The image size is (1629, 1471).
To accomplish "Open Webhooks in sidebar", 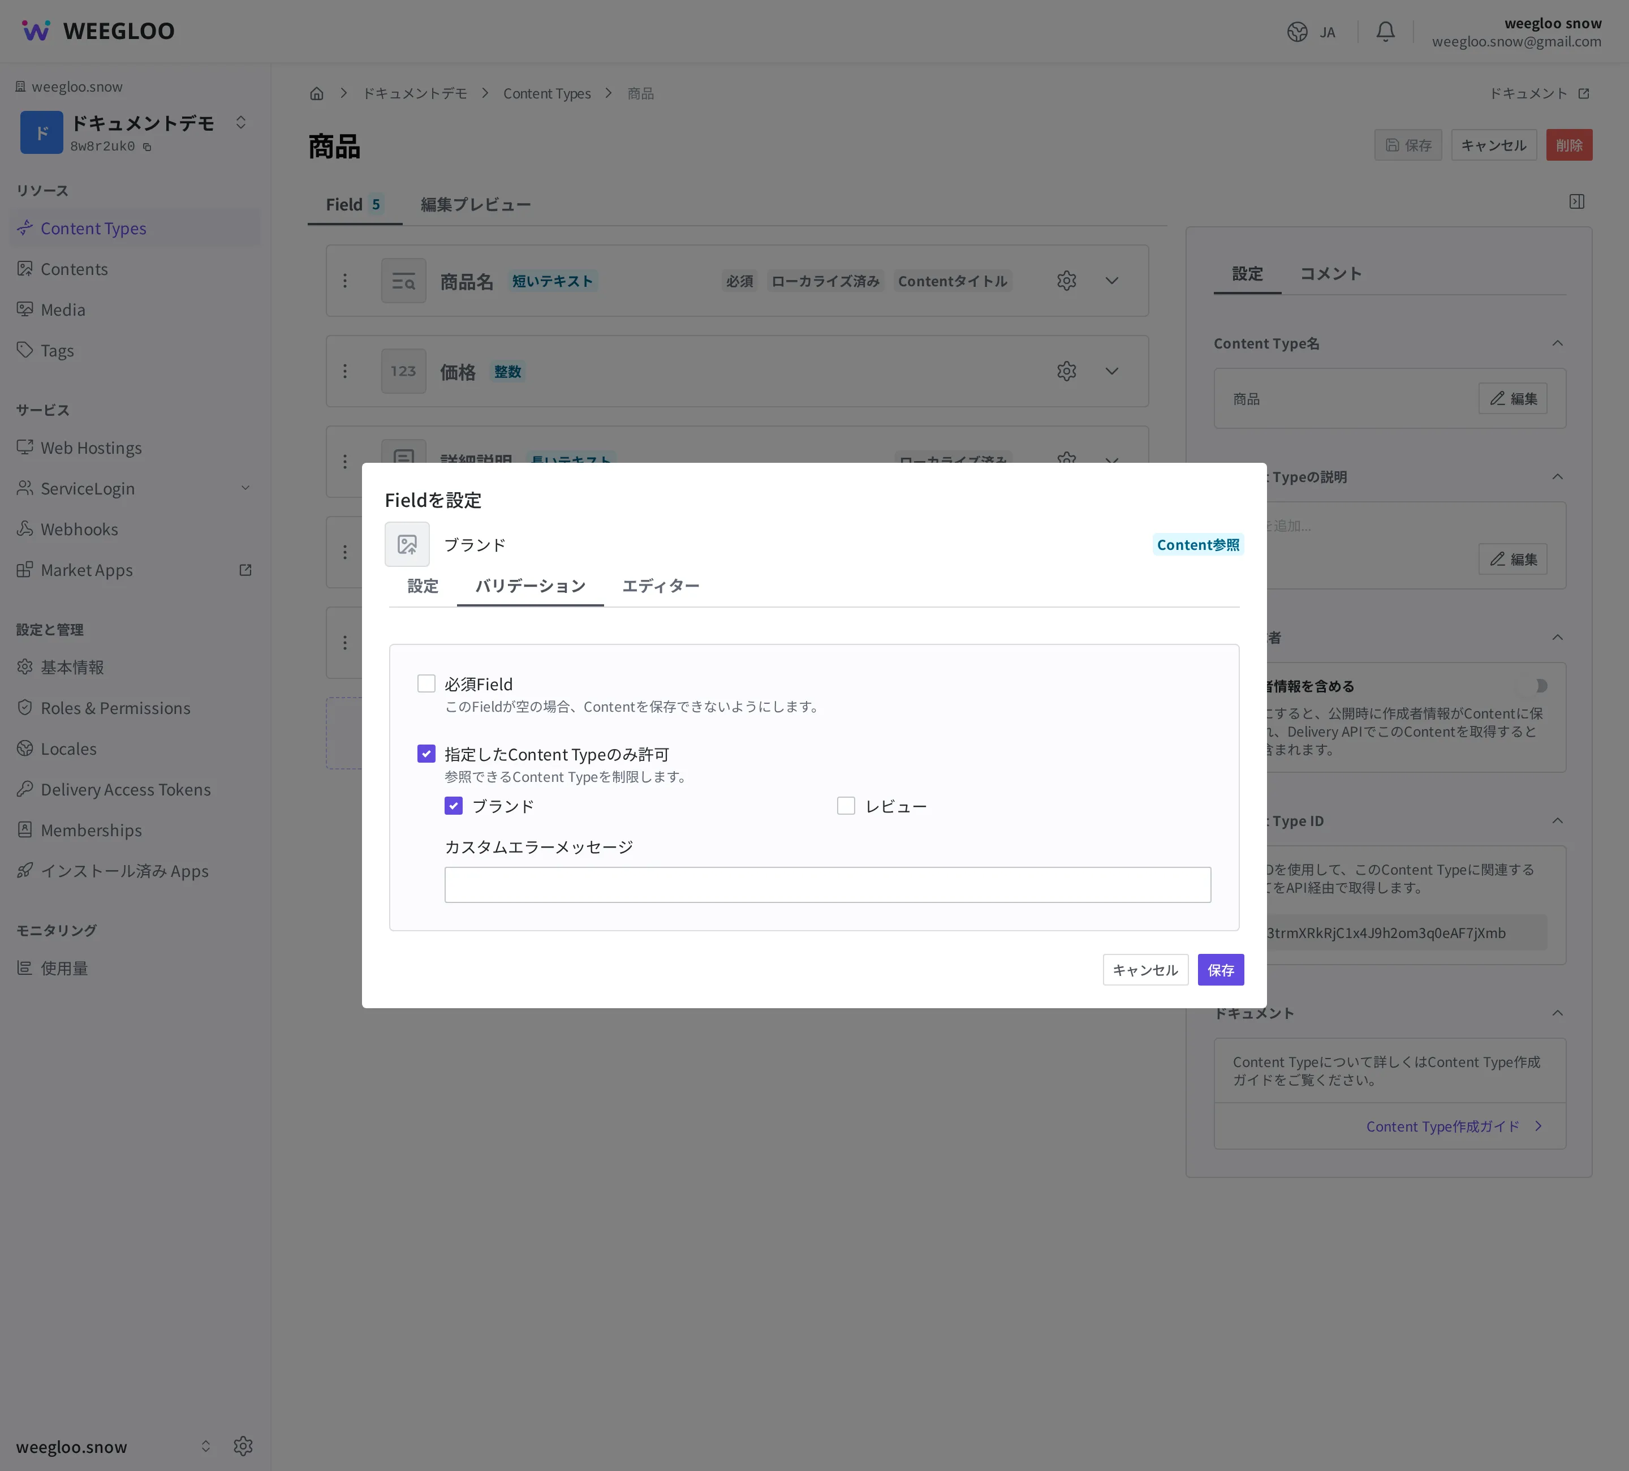I will click(135, 530).
